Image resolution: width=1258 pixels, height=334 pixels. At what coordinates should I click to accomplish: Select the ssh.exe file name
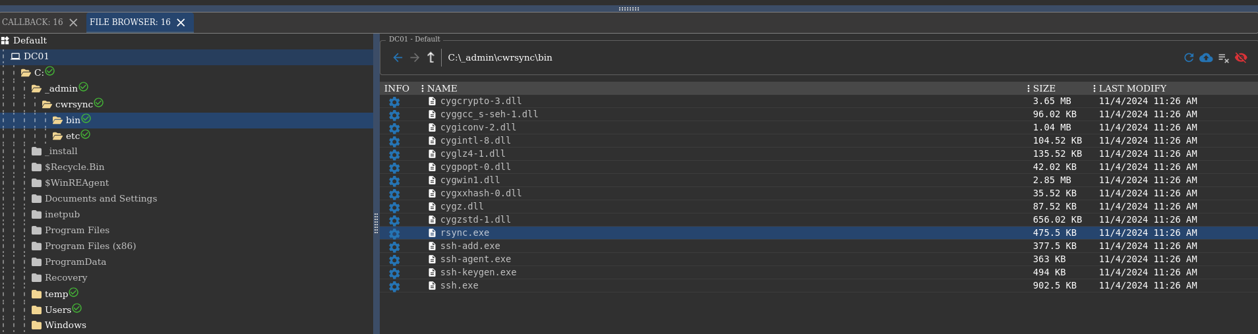[459, 286]
